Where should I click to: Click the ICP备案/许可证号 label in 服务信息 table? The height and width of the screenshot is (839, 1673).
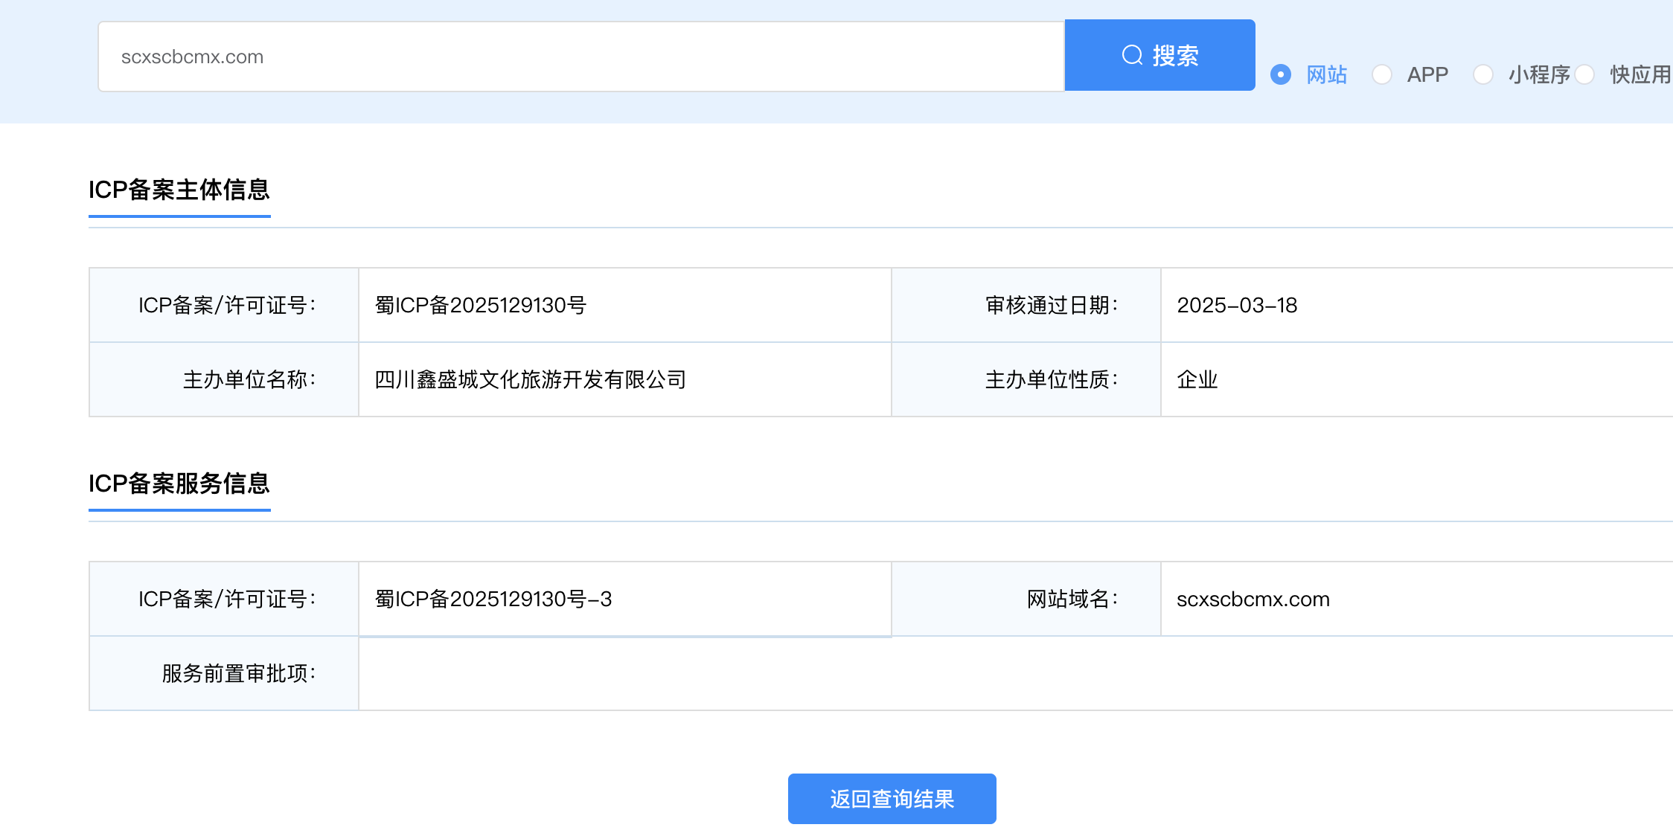click(x=228, y=599)
